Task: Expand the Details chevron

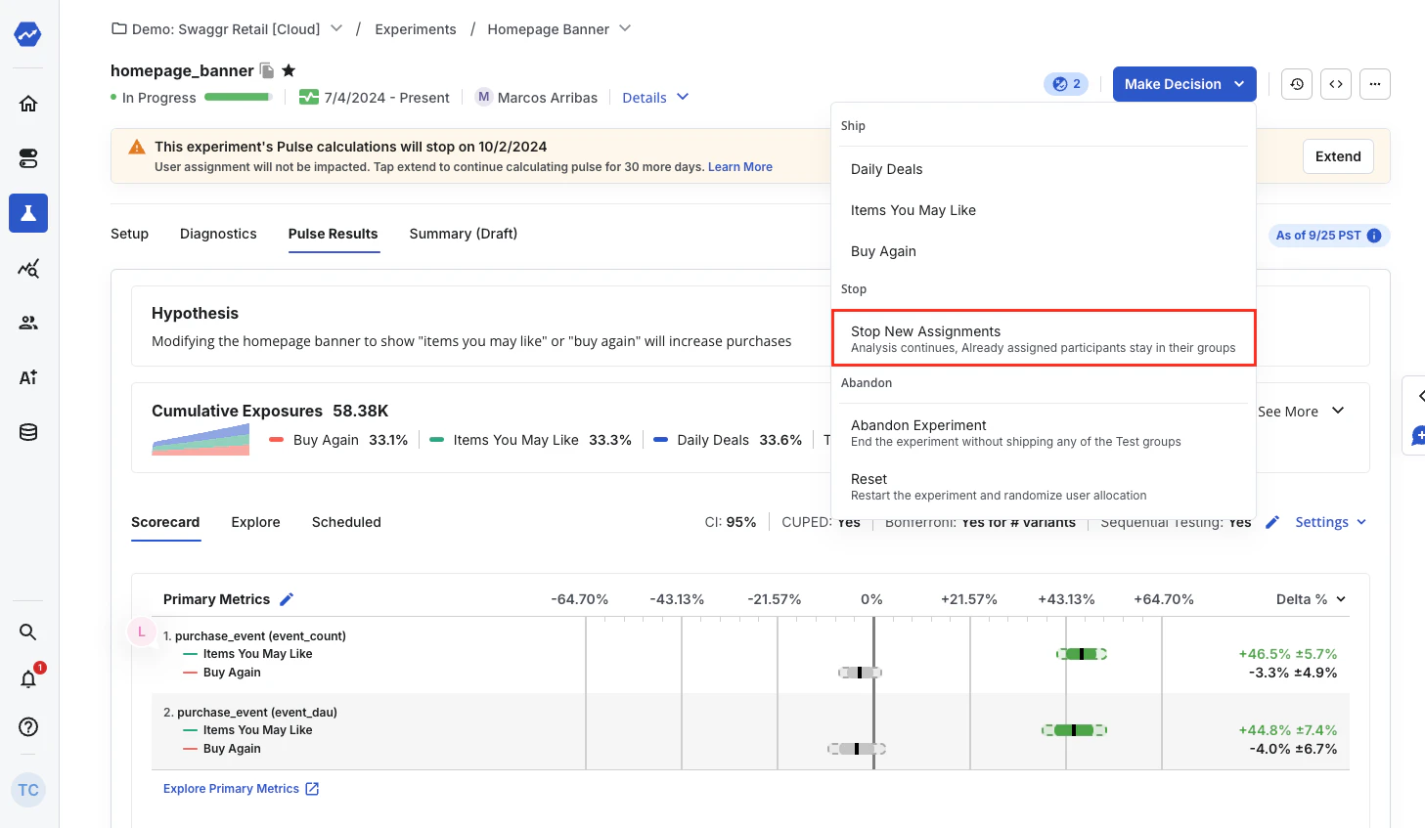Action: [x=683, y=97]
